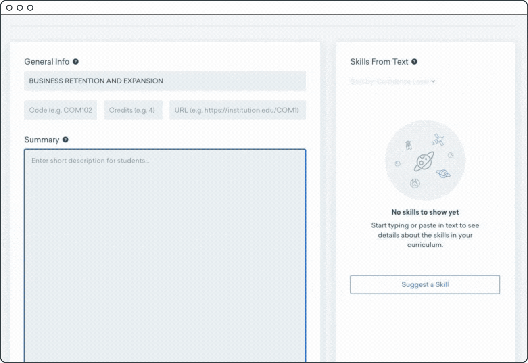The height and width of the screenshot is (363, 528).
Task: Click the "No skills to show yet" heading
Action: 425,212
